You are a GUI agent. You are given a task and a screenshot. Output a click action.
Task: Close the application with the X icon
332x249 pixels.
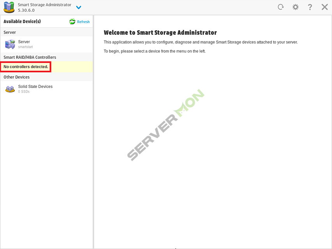324,7
